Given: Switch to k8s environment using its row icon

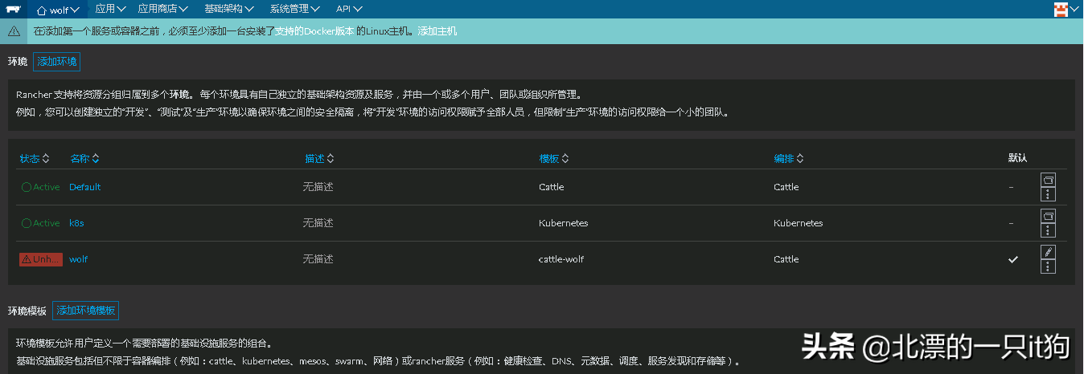Looking at the screenshot, I should [x=1048, y=216].
